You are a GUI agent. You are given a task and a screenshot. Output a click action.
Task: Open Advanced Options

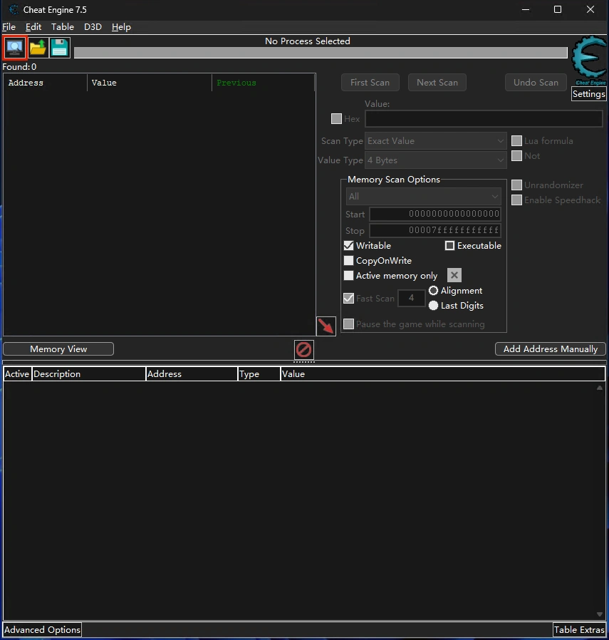click(42, 630)
